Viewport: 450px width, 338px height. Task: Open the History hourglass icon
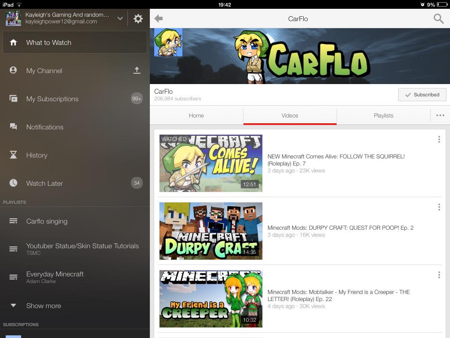click(13, 155)
